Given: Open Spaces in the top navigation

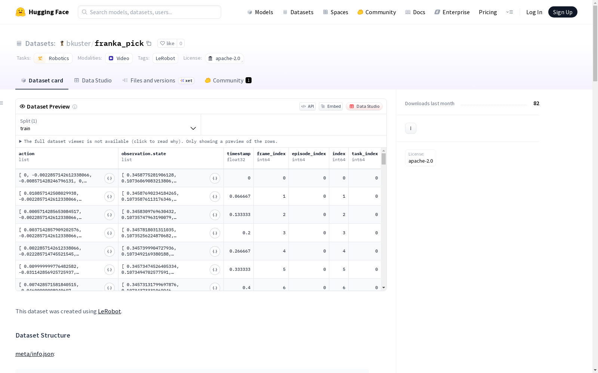Looking at the screenshot, I should 336,12.
